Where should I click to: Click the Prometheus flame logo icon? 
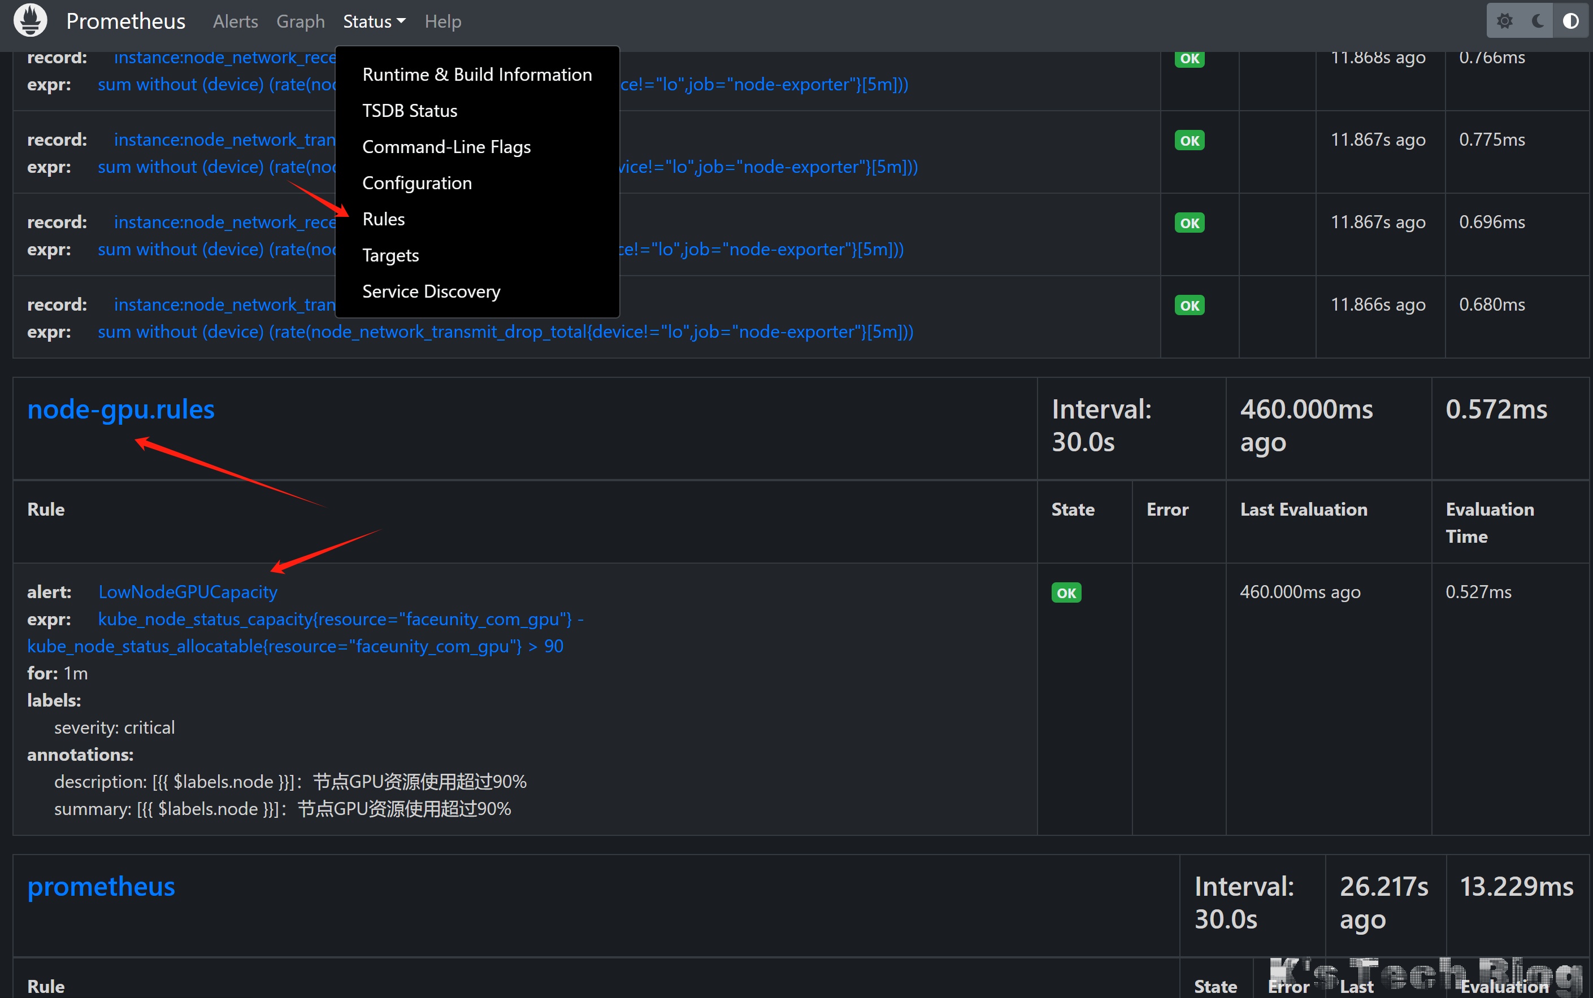click(31, 20)
